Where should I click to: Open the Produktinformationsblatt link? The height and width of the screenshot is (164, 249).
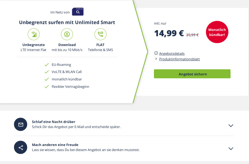(179, 59)
